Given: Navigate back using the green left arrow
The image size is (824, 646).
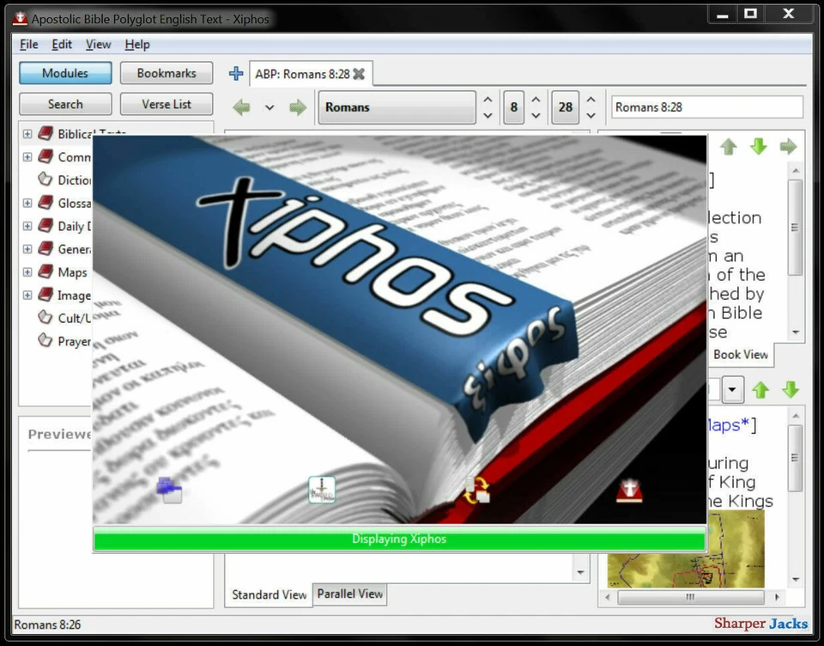Looking at the screenshot, I should point(241,107).
